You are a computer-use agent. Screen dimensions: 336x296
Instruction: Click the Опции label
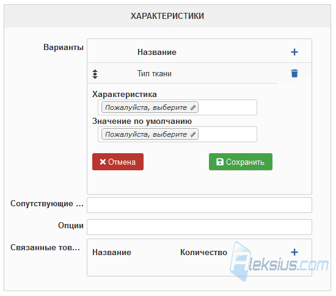71,225
